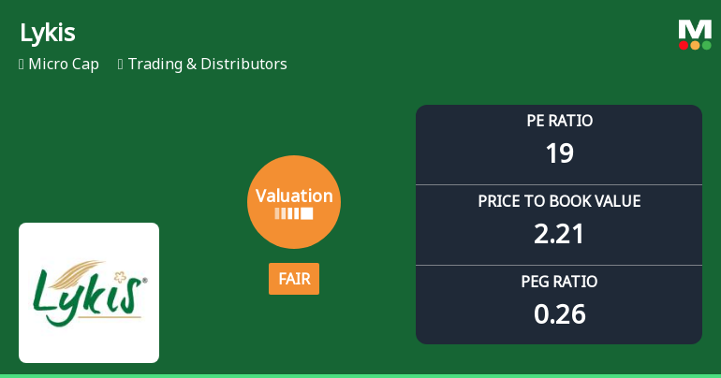The image size is (721, 378).
Task: Click the PRICE TO BOOK VALUE label
Action: point(559,201)
